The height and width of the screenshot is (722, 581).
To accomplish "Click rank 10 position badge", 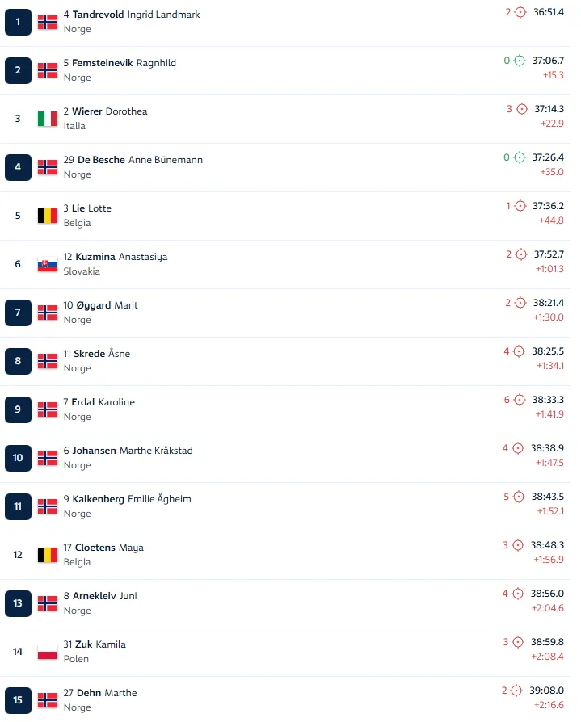I will pyautogui.click(x=18, y=458).
